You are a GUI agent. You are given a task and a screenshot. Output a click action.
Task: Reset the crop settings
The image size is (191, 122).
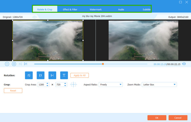[13, 90]
